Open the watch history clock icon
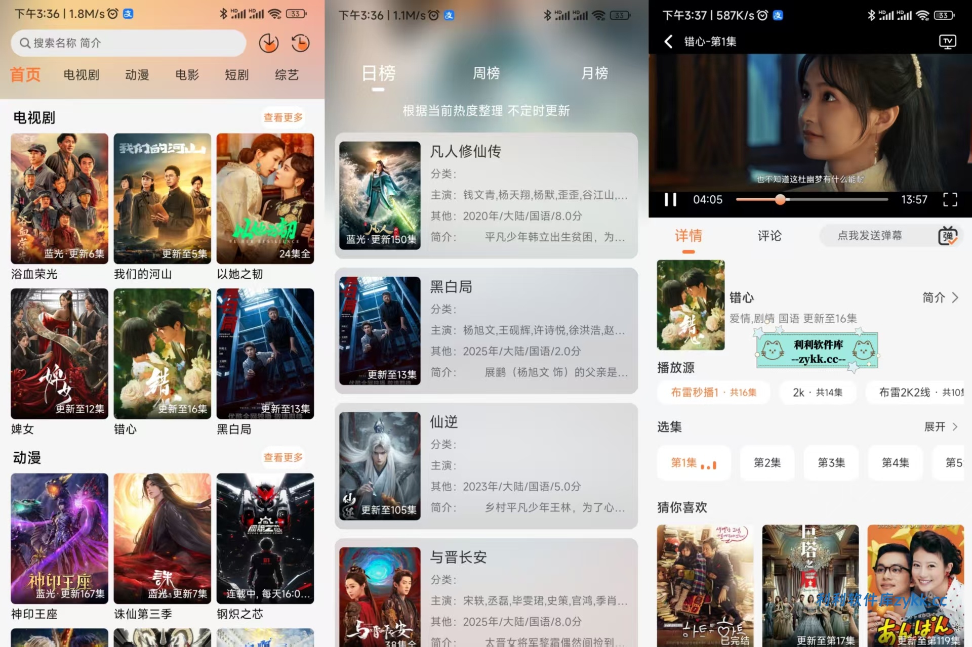Screen dimensions: 972x647 301,43
